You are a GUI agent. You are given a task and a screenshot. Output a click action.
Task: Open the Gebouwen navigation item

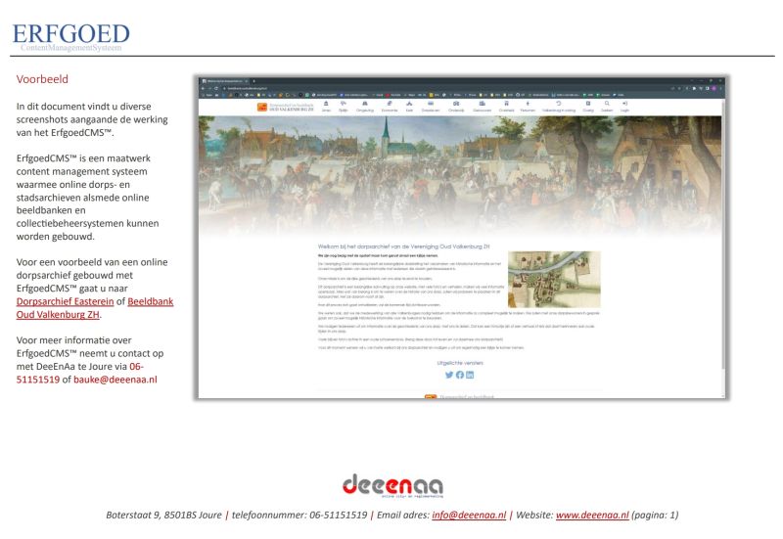click(482, 107)
